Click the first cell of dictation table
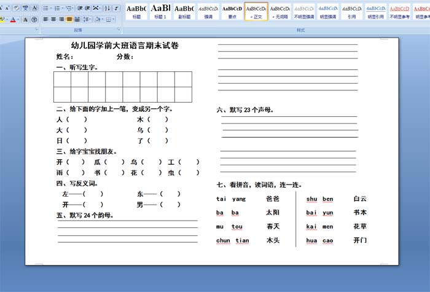430x292 pixels. (x=62, y=79)
